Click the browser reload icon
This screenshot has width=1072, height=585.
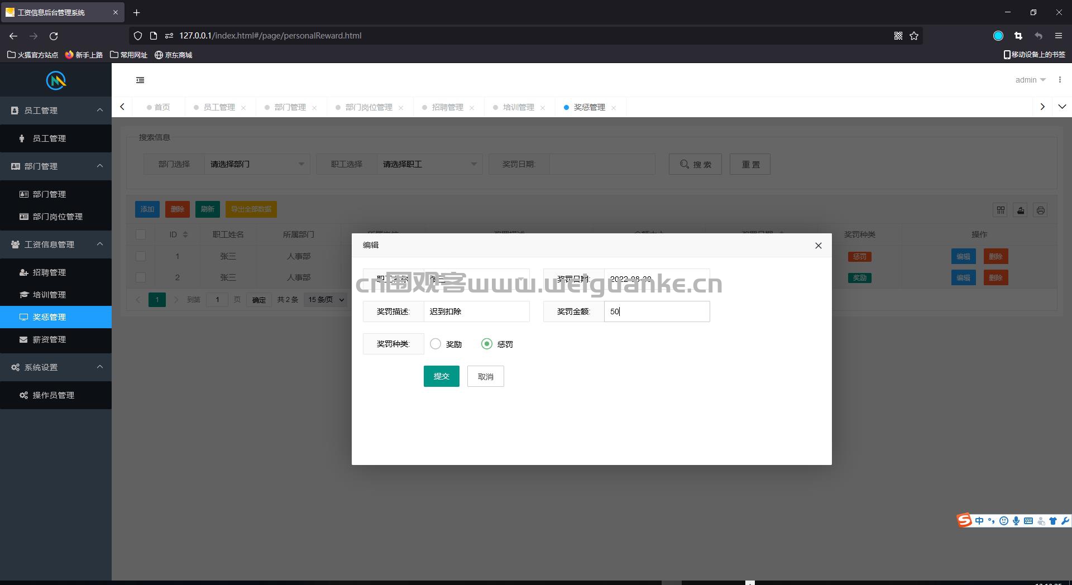[x=54, y=36]
